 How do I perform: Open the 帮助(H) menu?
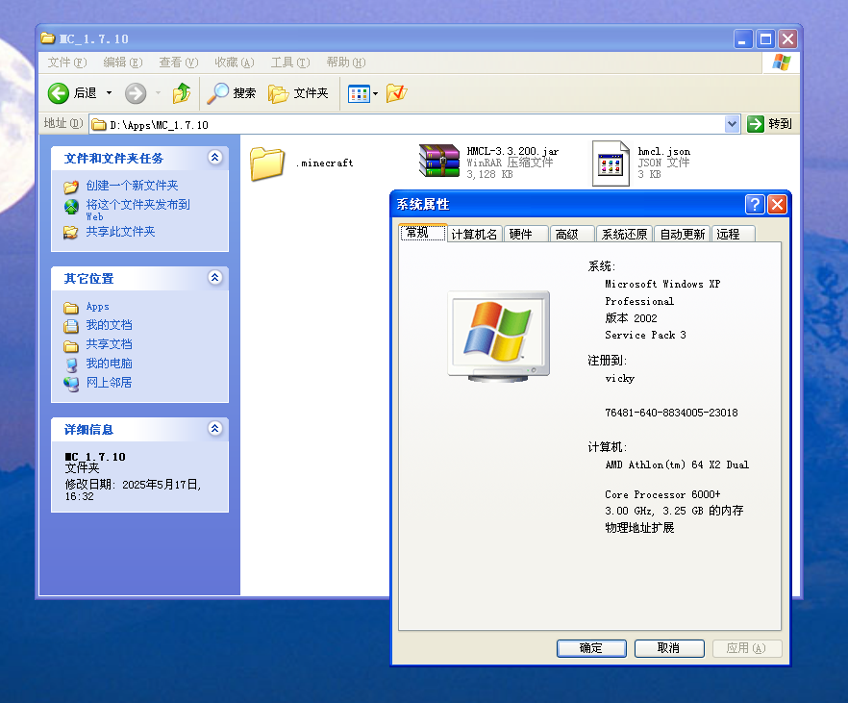pos(345,63)
